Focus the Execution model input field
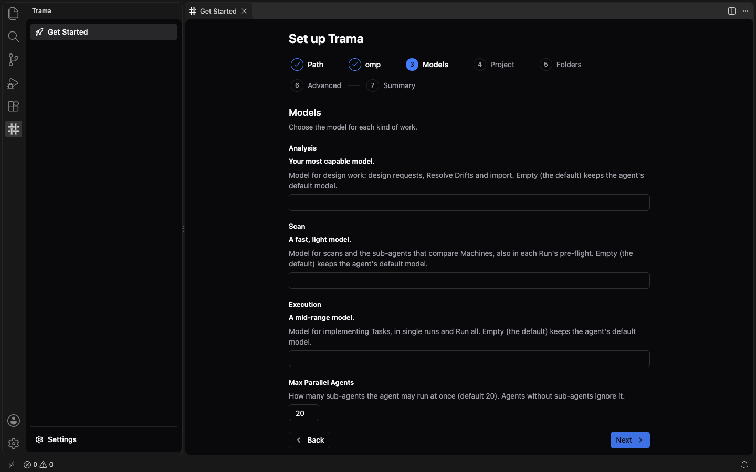Image resolution: width=756 pixels, height=472 pixels. tap(469, 359)
